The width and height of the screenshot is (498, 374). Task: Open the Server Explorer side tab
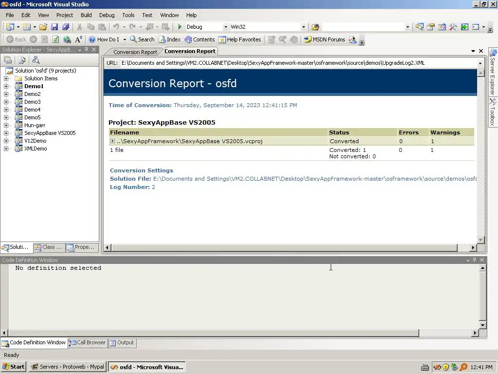pos(493,72)
